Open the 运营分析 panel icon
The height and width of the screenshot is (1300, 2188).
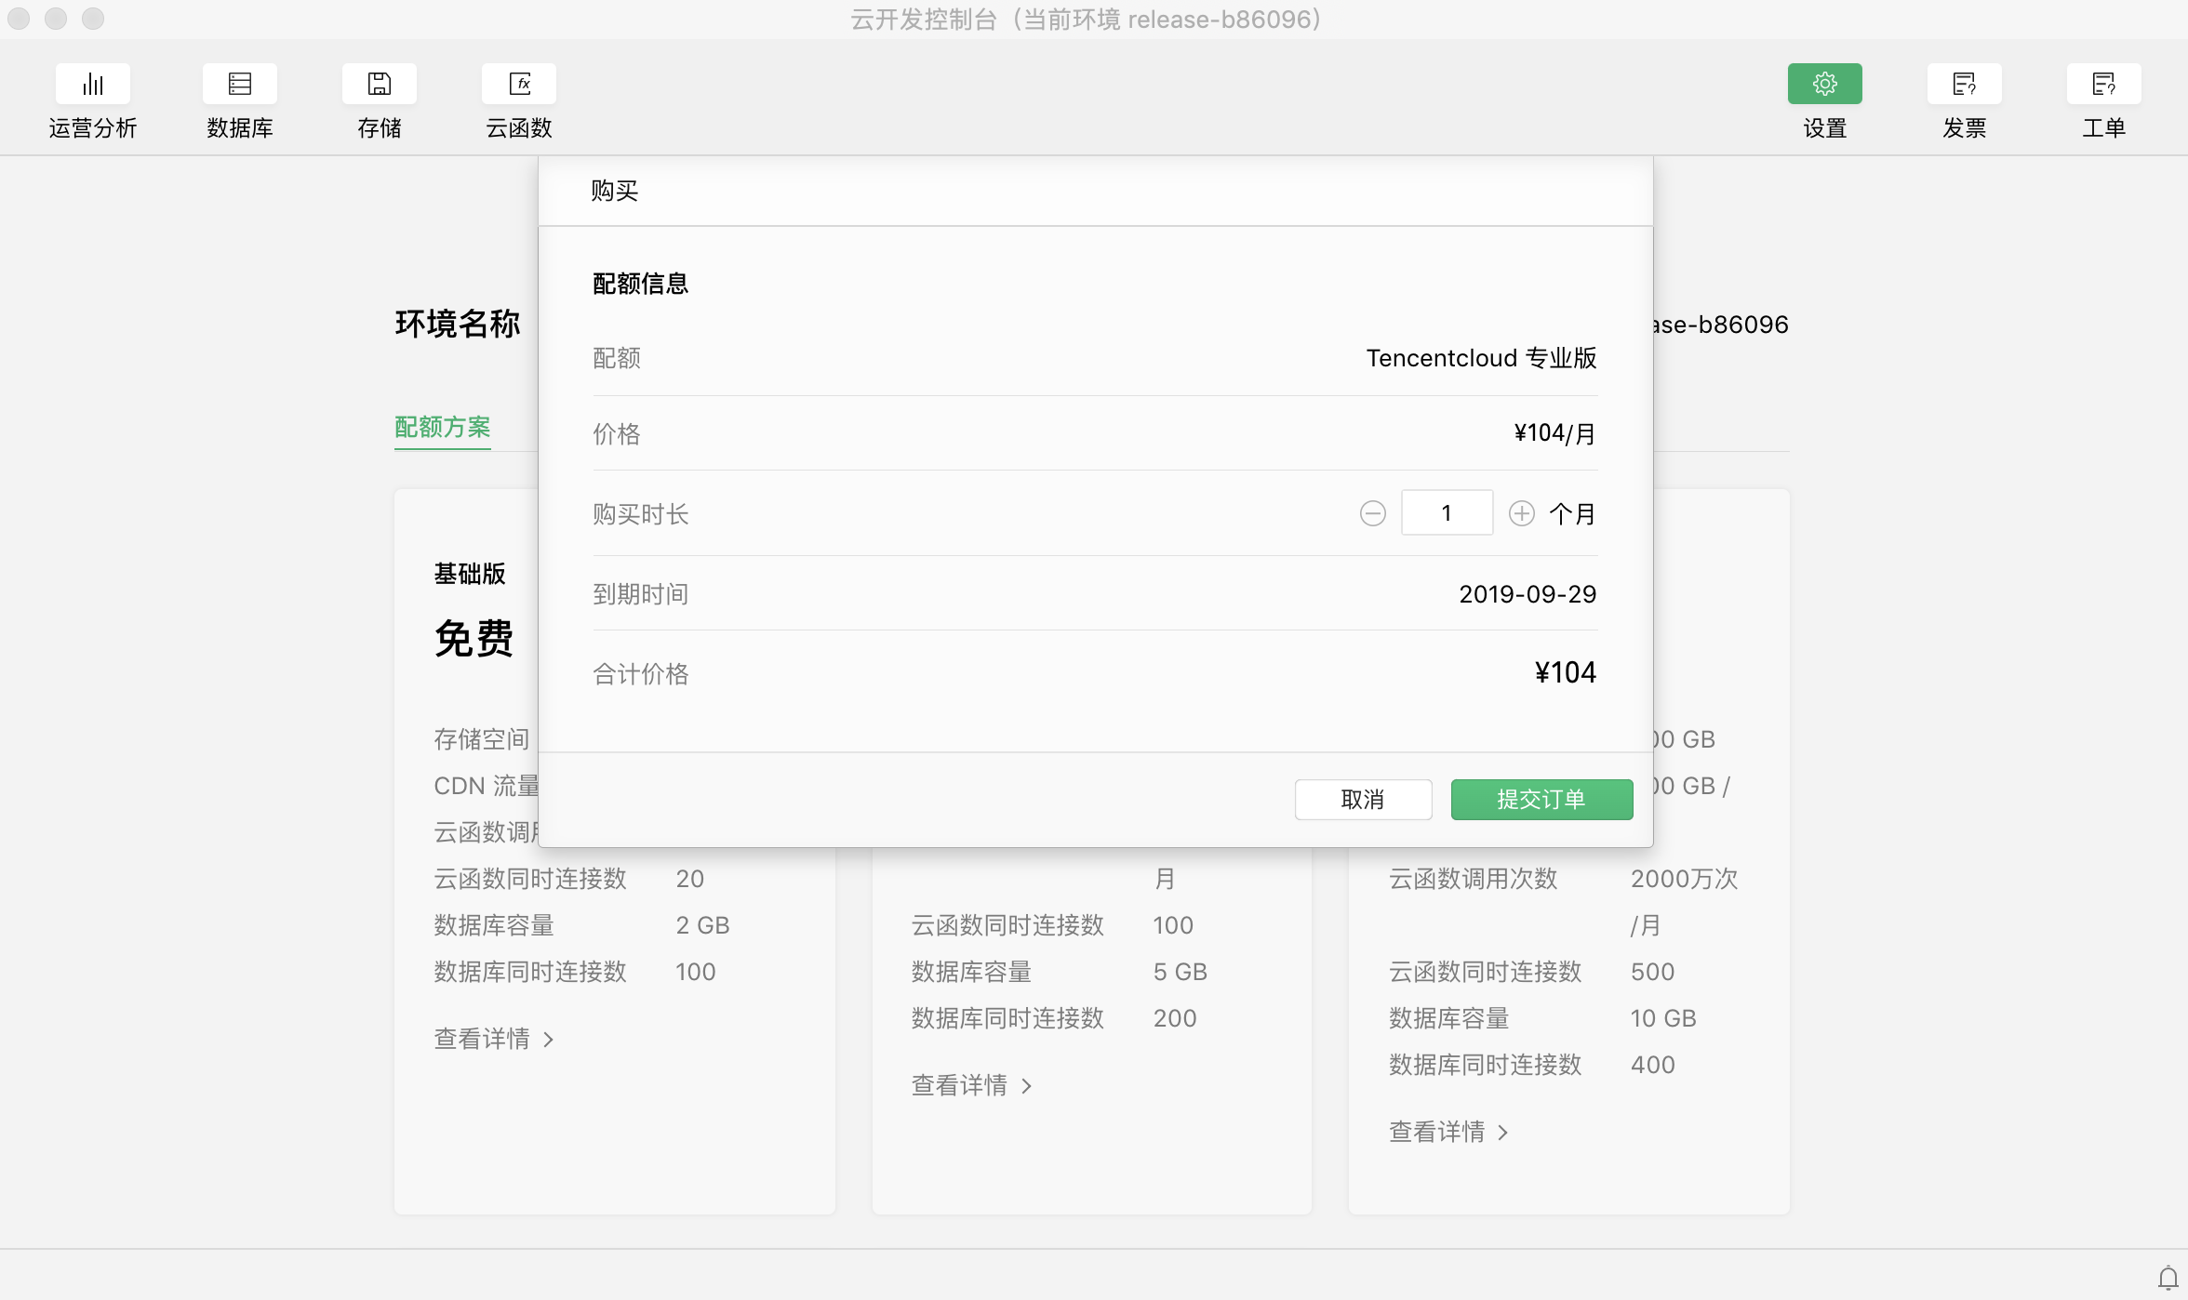92,84
